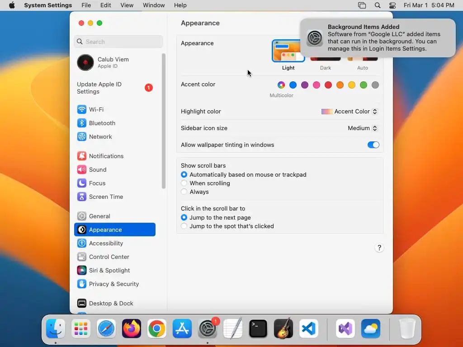Pick the green accent color

[x=364, y=85]
